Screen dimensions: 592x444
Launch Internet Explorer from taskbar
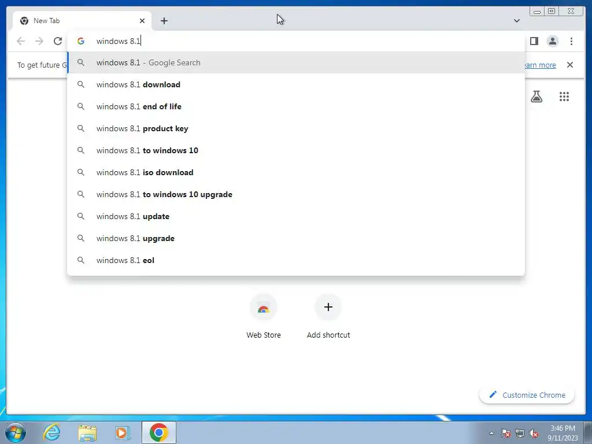[51, 432]
